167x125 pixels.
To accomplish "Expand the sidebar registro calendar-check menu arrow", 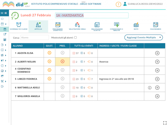I will click(6, 24).
